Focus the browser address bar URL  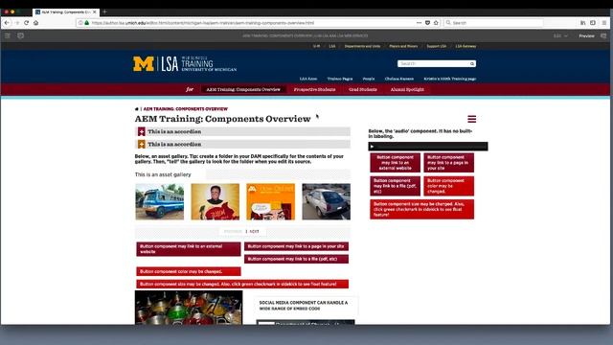coord(203,23)
